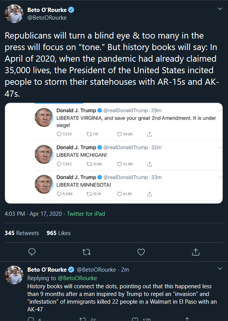Open embedded screenshot of Trump tweets
This screenshot has width=228, height=321.
114,153
